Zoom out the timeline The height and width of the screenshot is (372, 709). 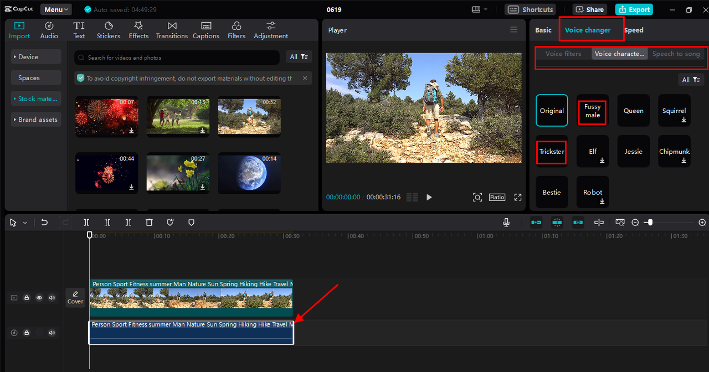coord(635,223)
